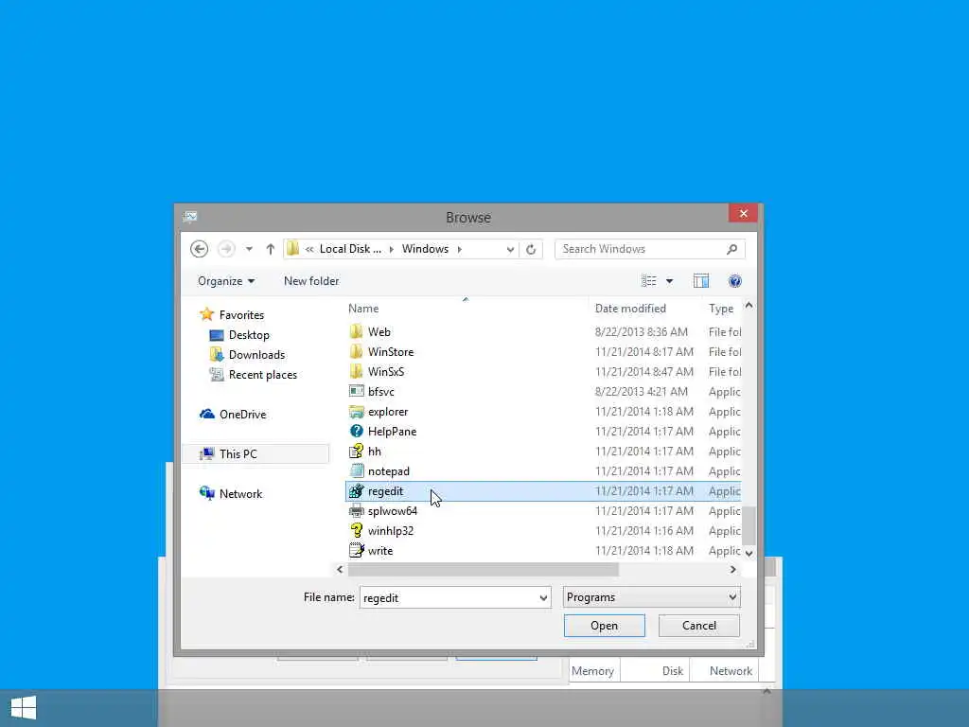This screenshot has width=969, height=727.
Task: Select the HelpPane application icon
Action: pos(356,432)
